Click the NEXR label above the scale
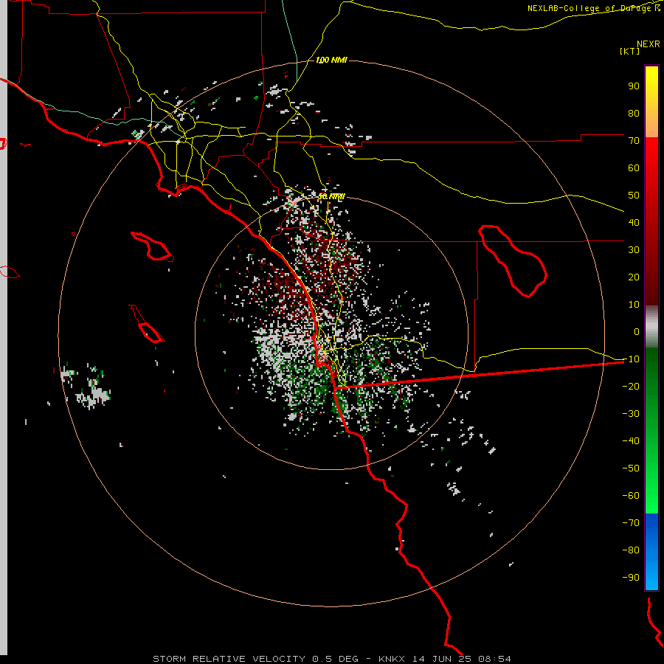This screenshot has width=664, height=664. [x=649, y=44]
